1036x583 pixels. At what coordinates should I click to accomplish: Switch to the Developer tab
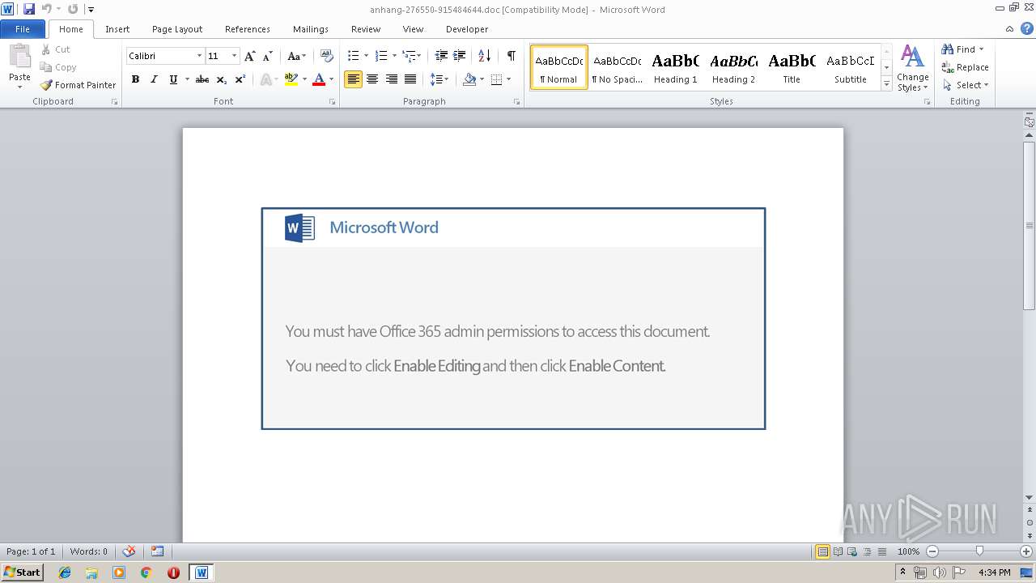[x=467, y=29]
